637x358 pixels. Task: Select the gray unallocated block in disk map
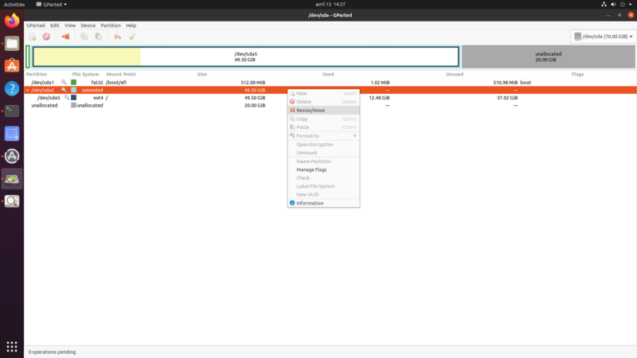(x=549, y=56)
